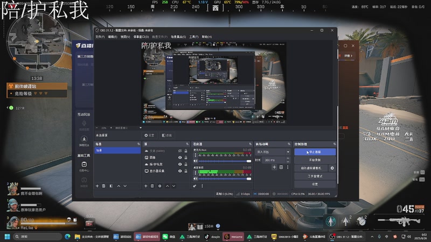Hide the 图像 source eye
This screenshot has width=431, height=242.
point(180,158)
